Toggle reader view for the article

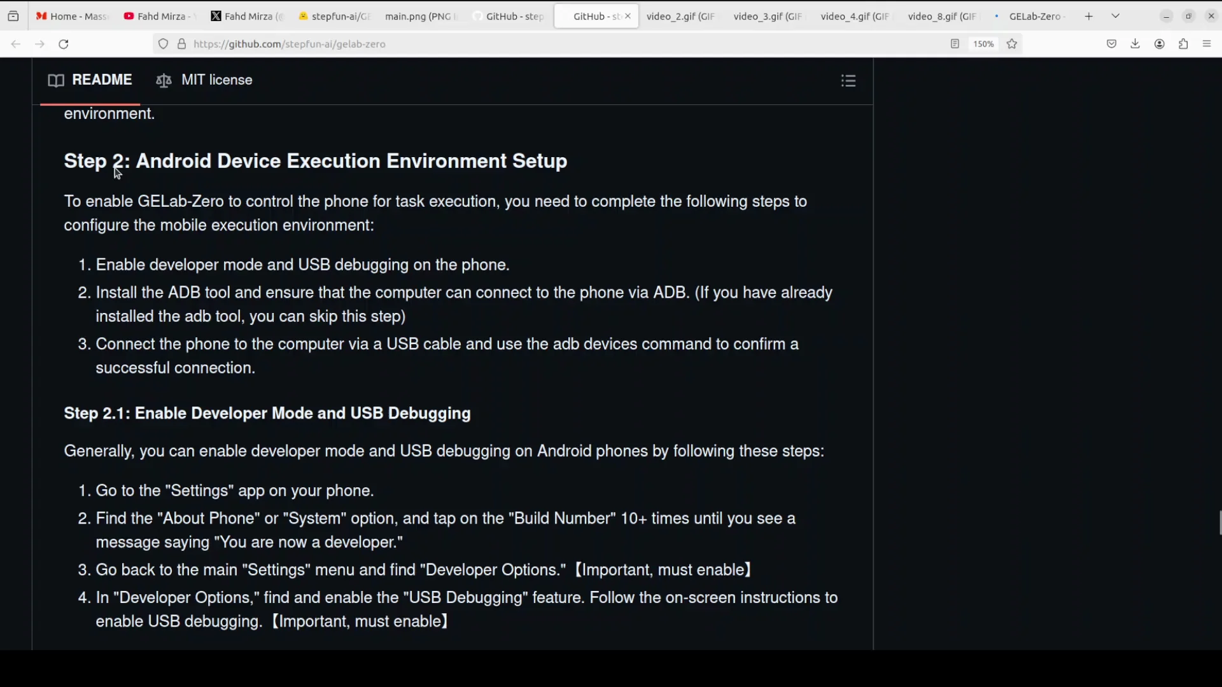[955, 44]
